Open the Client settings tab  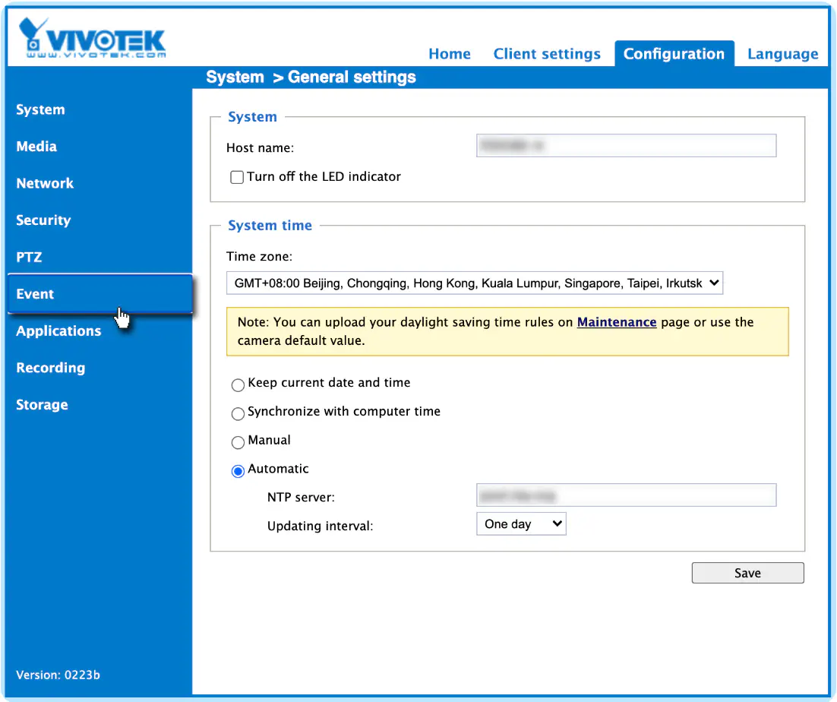pyautogui.click(x=547, y=54)
